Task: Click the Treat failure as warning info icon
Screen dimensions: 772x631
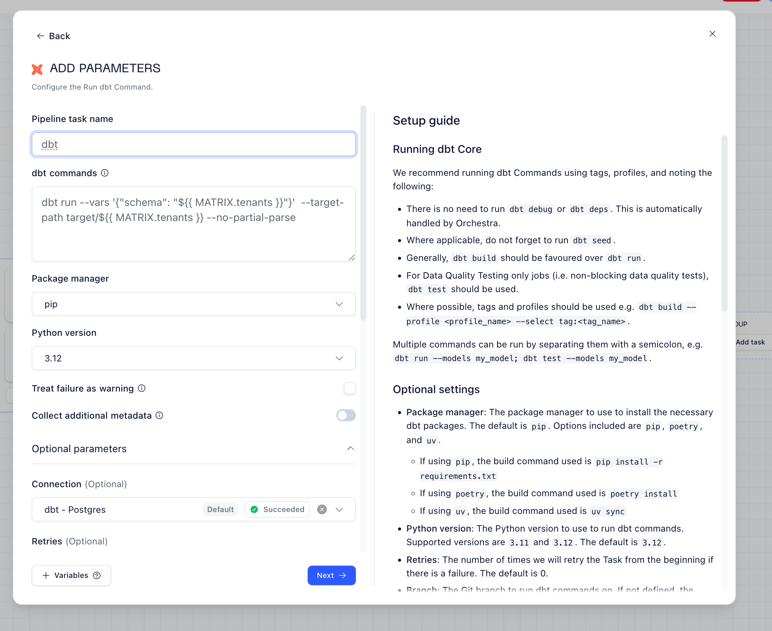Action: pyautogui.click(x=142, y=388)
